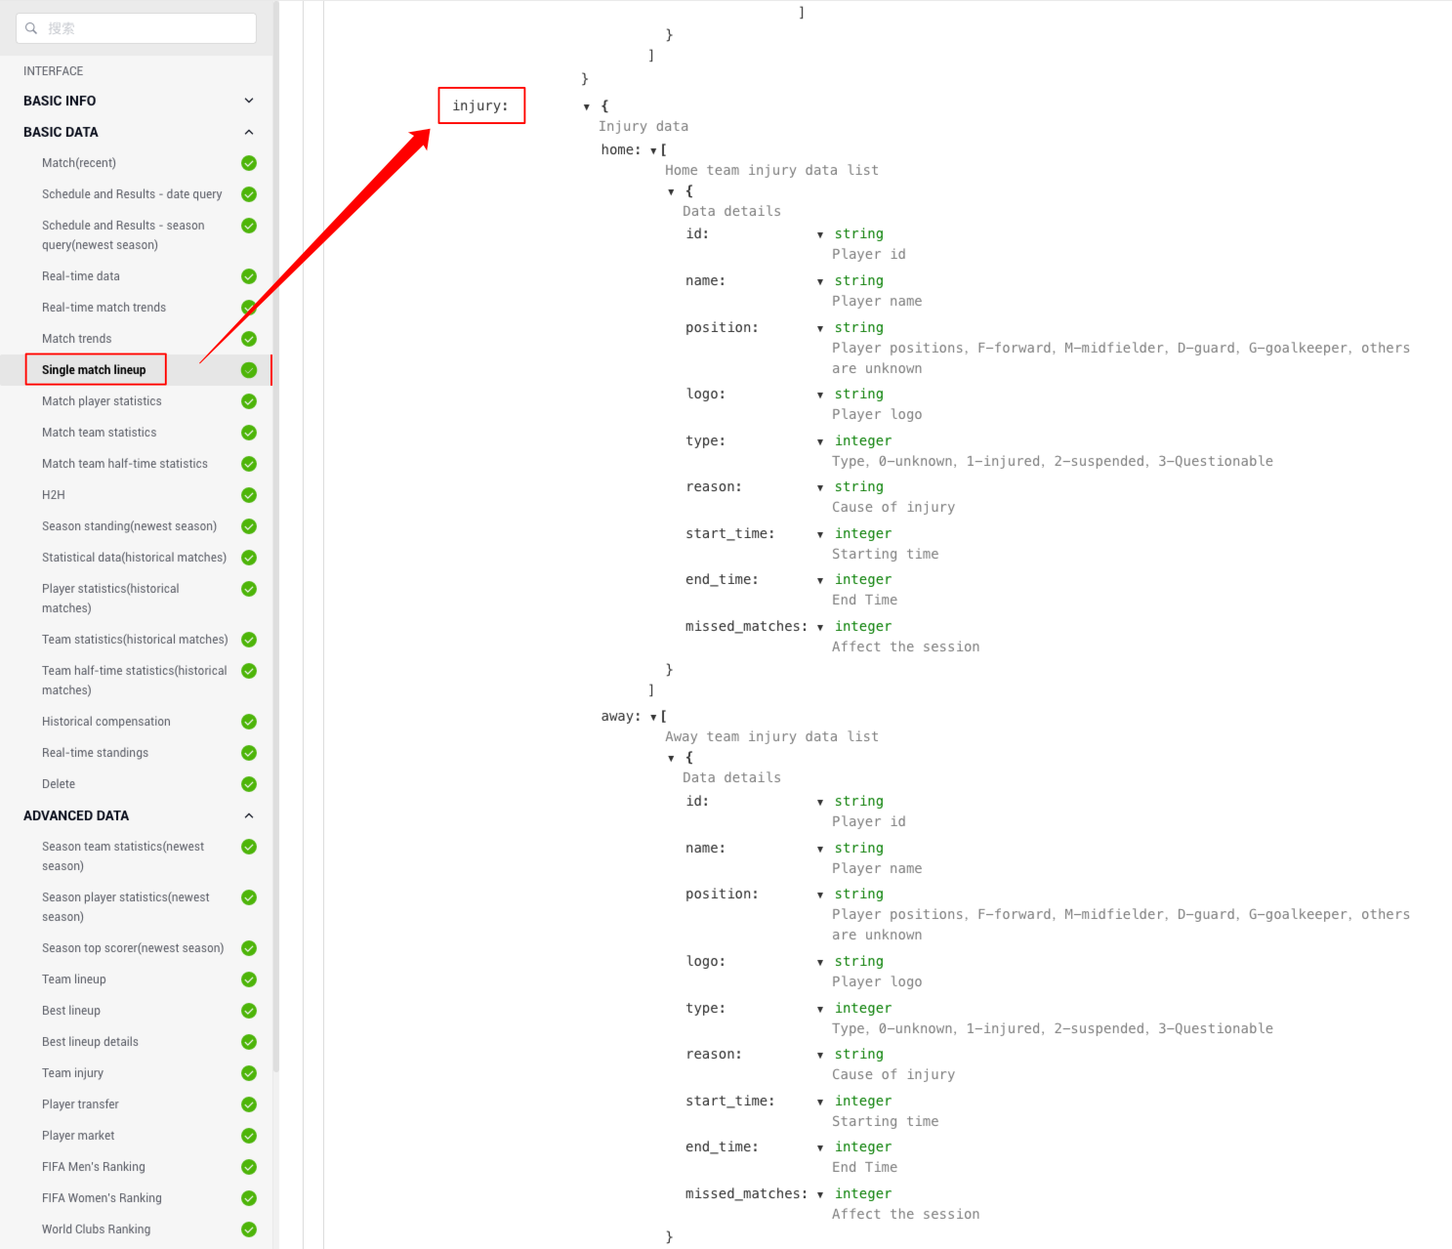The height and width of the screenshot is (1249, 1452).
Task: Click green check beside Best lineup
Action: [x=249, y=1011]
